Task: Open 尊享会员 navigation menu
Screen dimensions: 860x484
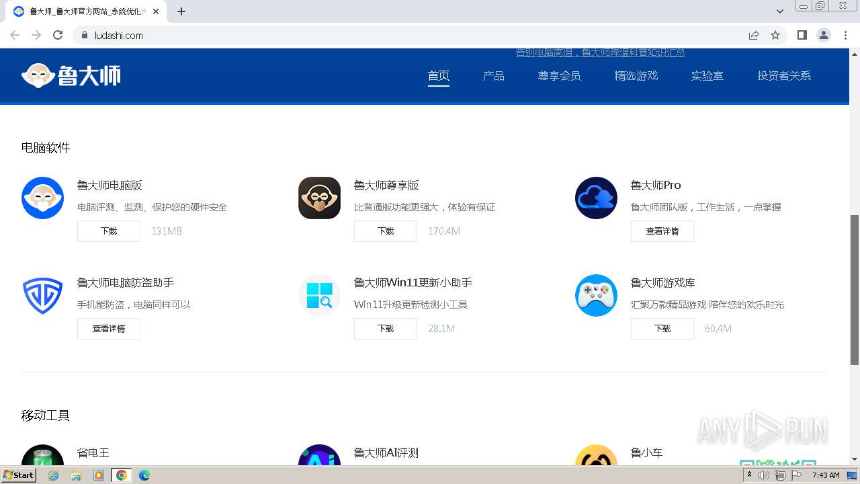Action: (x=559, y=76)
